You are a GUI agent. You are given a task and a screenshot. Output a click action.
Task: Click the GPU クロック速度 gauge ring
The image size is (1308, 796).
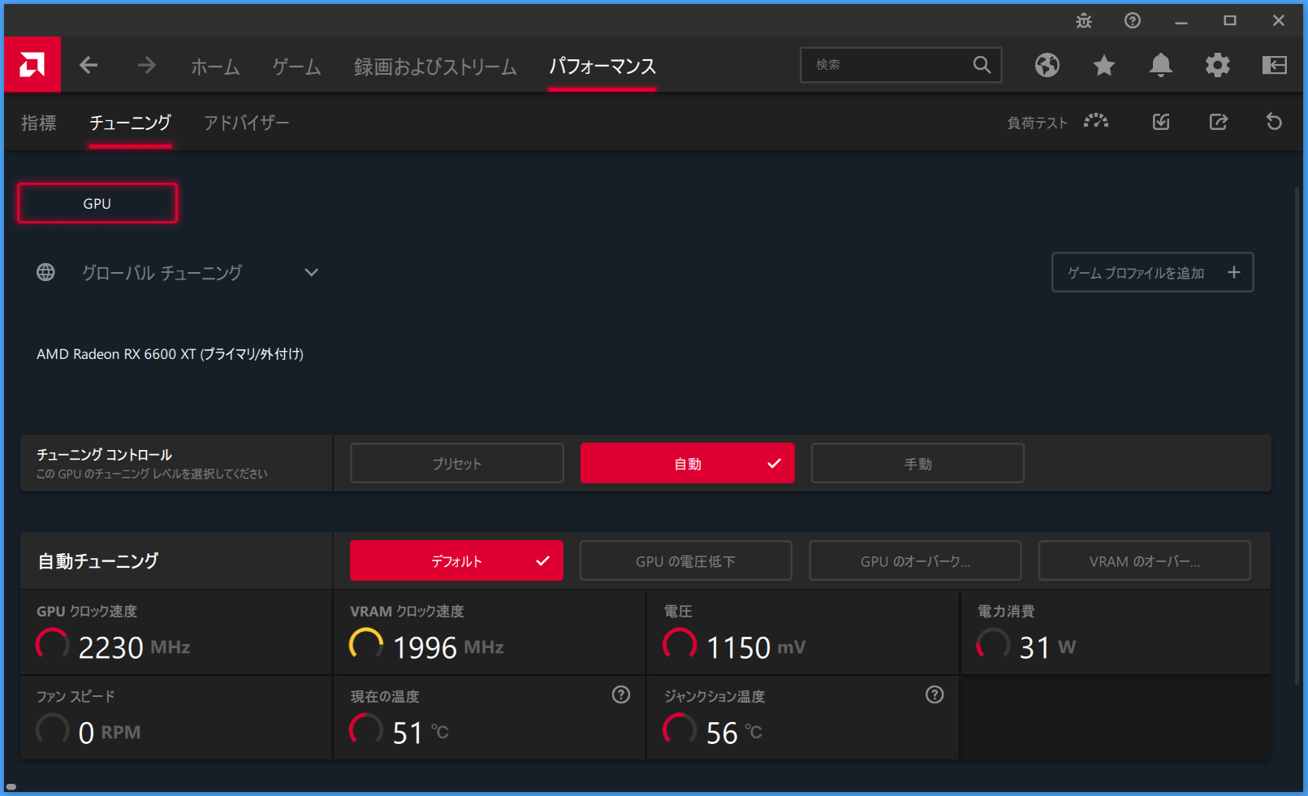click(x=53, y=644)
